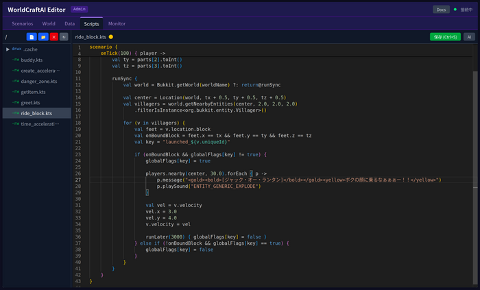The width and height of the screenshot is (480, 290).
Task: Select the Scripts tab
Action: (x=91, y=23)
